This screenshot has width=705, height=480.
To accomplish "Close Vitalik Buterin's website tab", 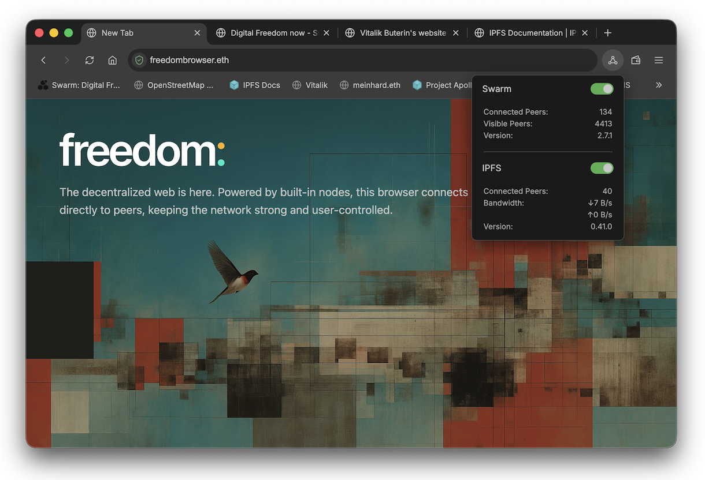I will pyautogui.click(x=455, y=33).
